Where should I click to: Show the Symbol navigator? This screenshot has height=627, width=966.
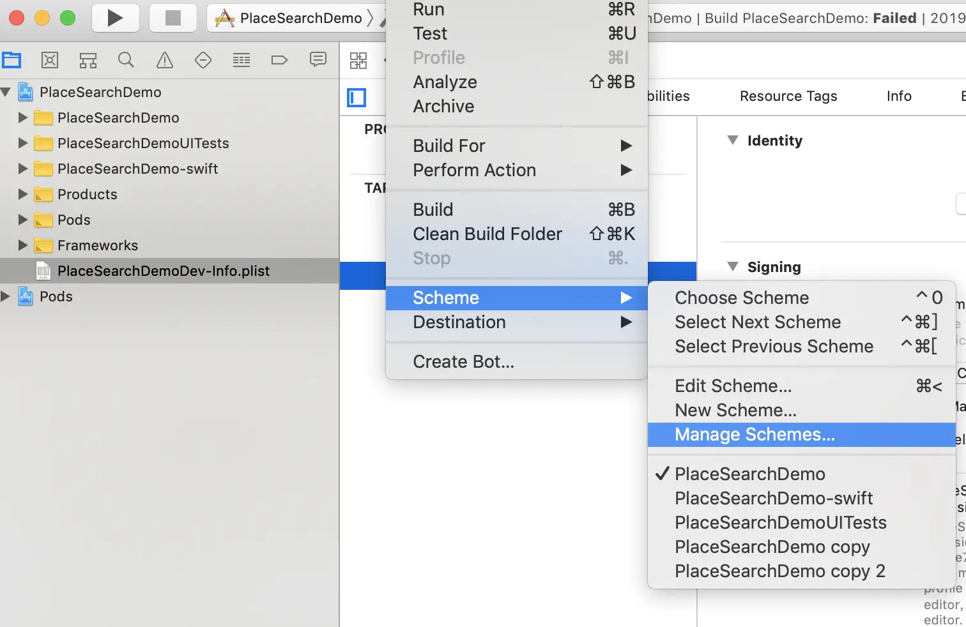[x=88, y=60]
